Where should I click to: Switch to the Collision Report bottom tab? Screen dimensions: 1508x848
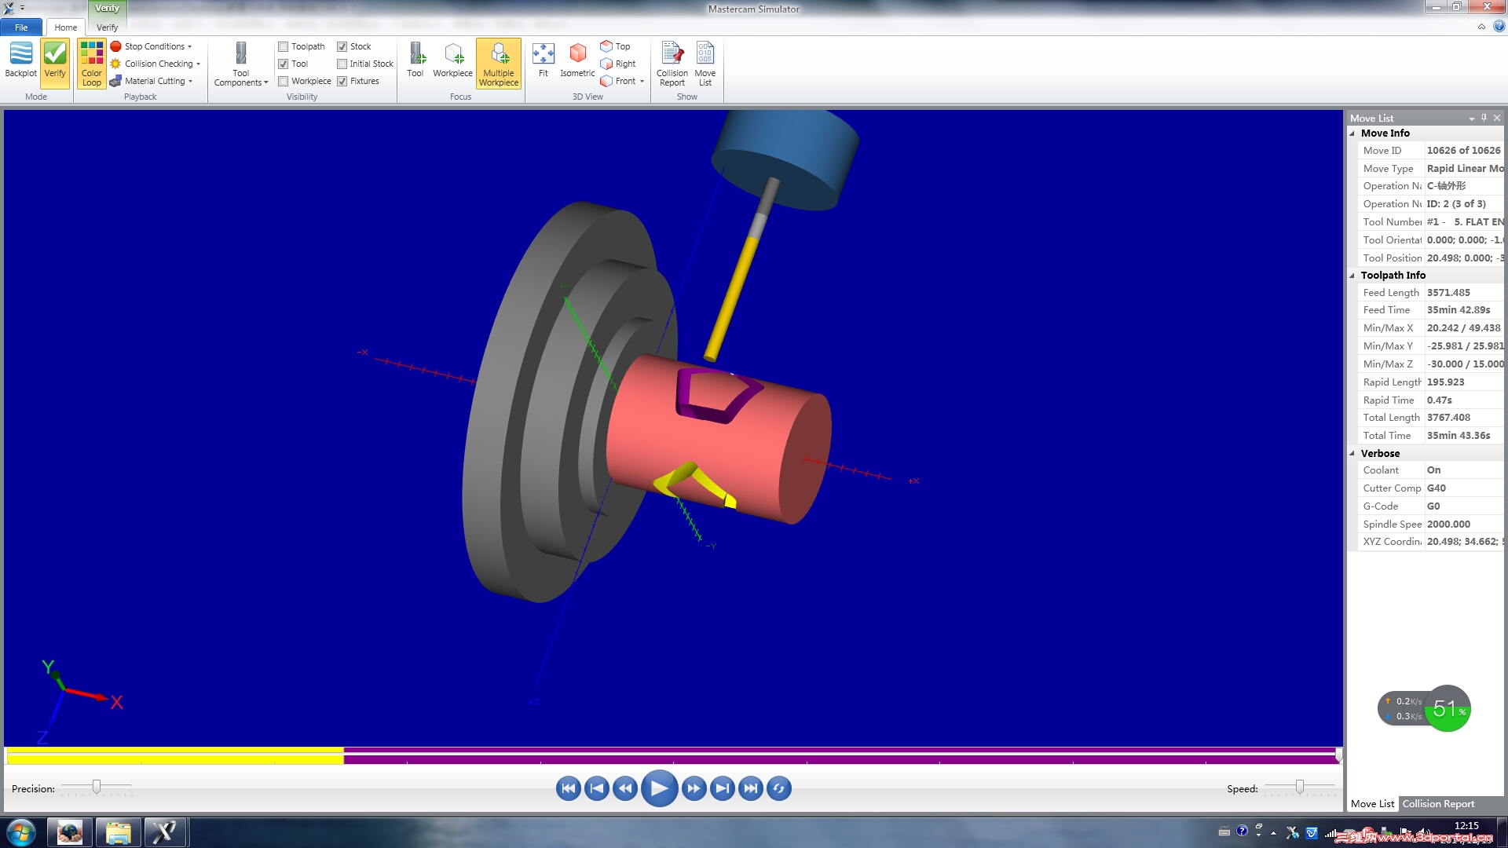click(x=1438, y=804)
